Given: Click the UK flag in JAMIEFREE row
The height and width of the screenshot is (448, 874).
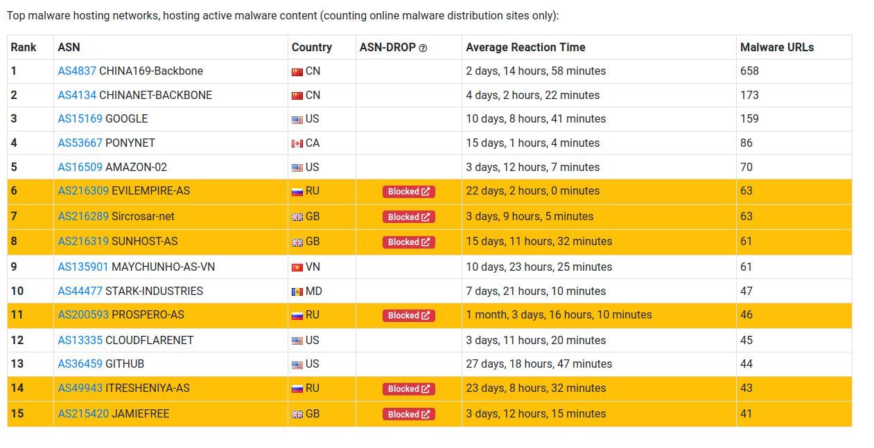Looking at the screenshot, I should click(x=297, y=414).
